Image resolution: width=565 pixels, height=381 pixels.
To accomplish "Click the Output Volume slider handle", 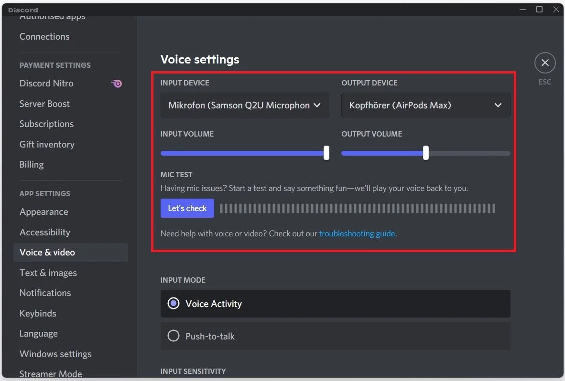I will [425, 153].
